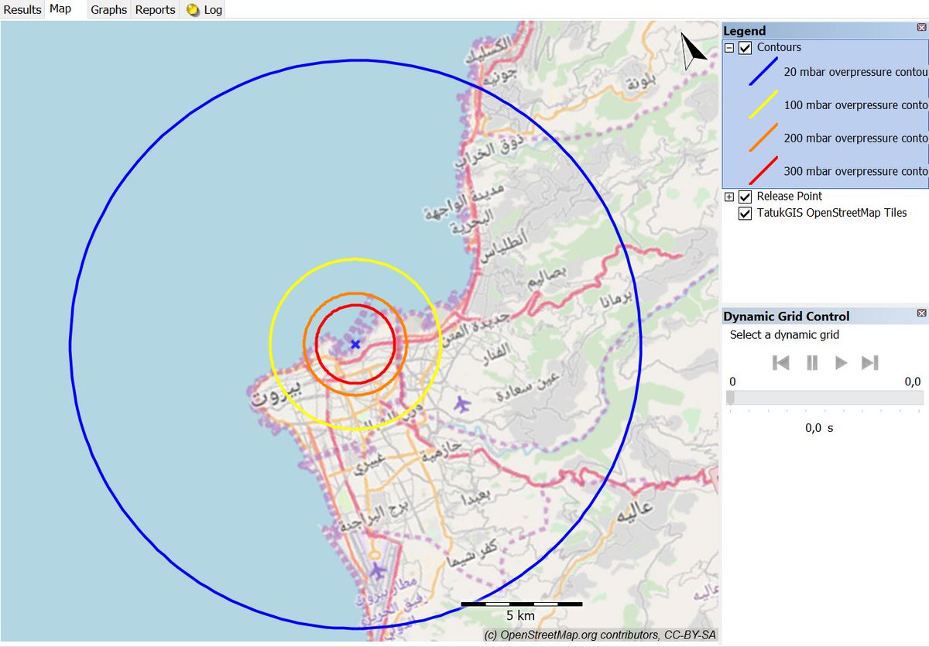The height and width of the screenshot is (647, 929).
Task: Click the north arrow compass on map
Action: 694,50
